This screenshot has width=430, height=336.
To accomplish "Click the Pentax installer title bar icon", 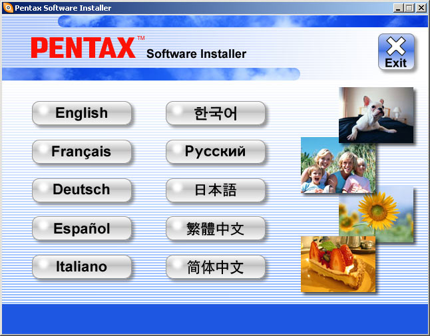I will pyautogui.click(x=8, y=8).
